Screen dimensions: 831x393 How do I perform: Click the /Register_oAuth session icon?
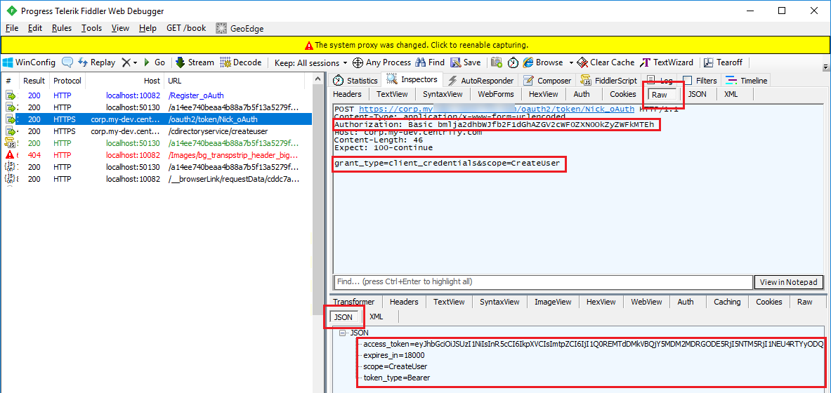(10, 96)
